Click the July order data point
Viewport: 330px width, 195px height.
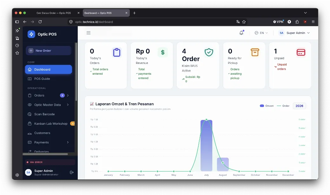coord(207,120)
